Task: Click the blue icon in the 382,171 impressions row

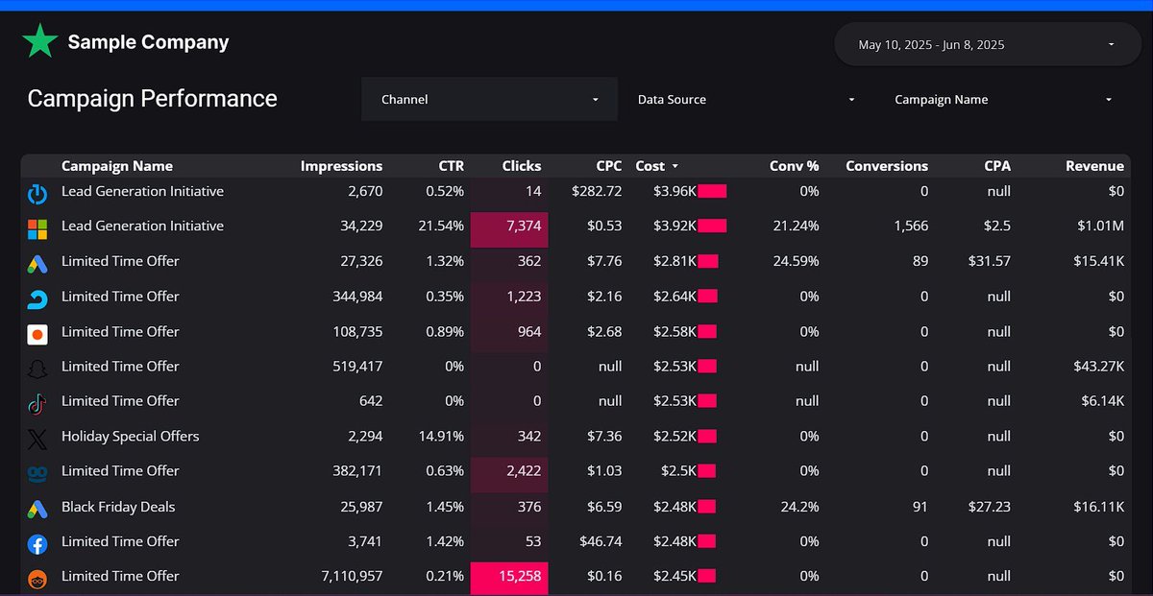Action: tap(37, 474)
